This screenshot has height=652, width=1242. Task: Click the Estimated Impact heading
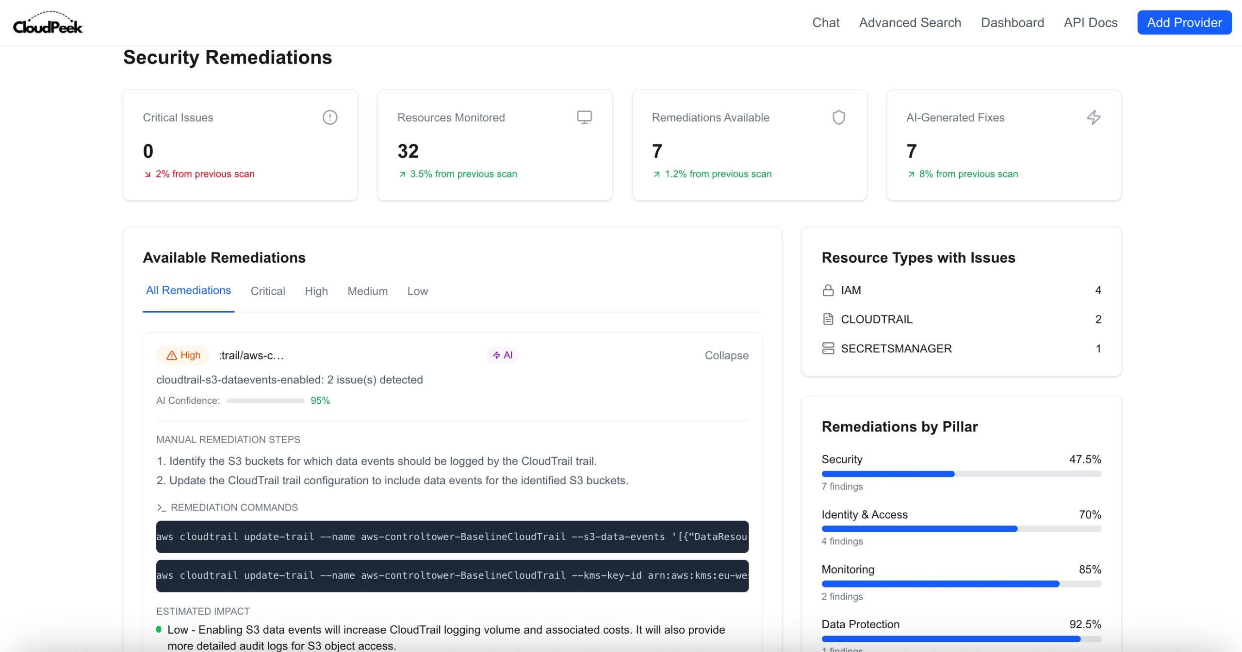[203, 611]
